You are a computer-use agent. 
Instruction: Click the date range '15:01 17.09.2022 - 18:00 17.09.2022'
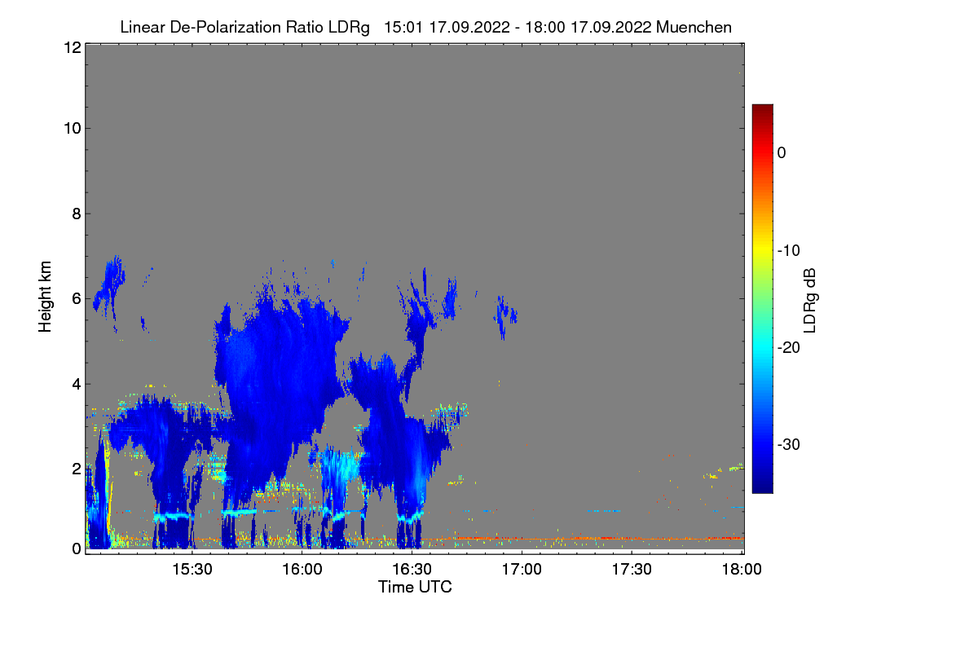pyautogui.click(x=518, y=27)
